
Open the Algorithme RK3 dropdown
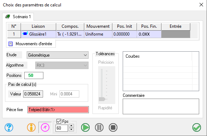62,65
